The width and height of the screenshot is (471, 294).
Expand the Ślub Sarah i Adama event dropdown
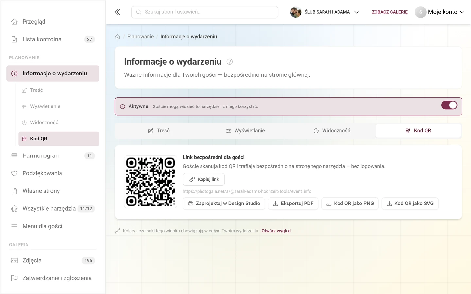[x=325, y=12]
